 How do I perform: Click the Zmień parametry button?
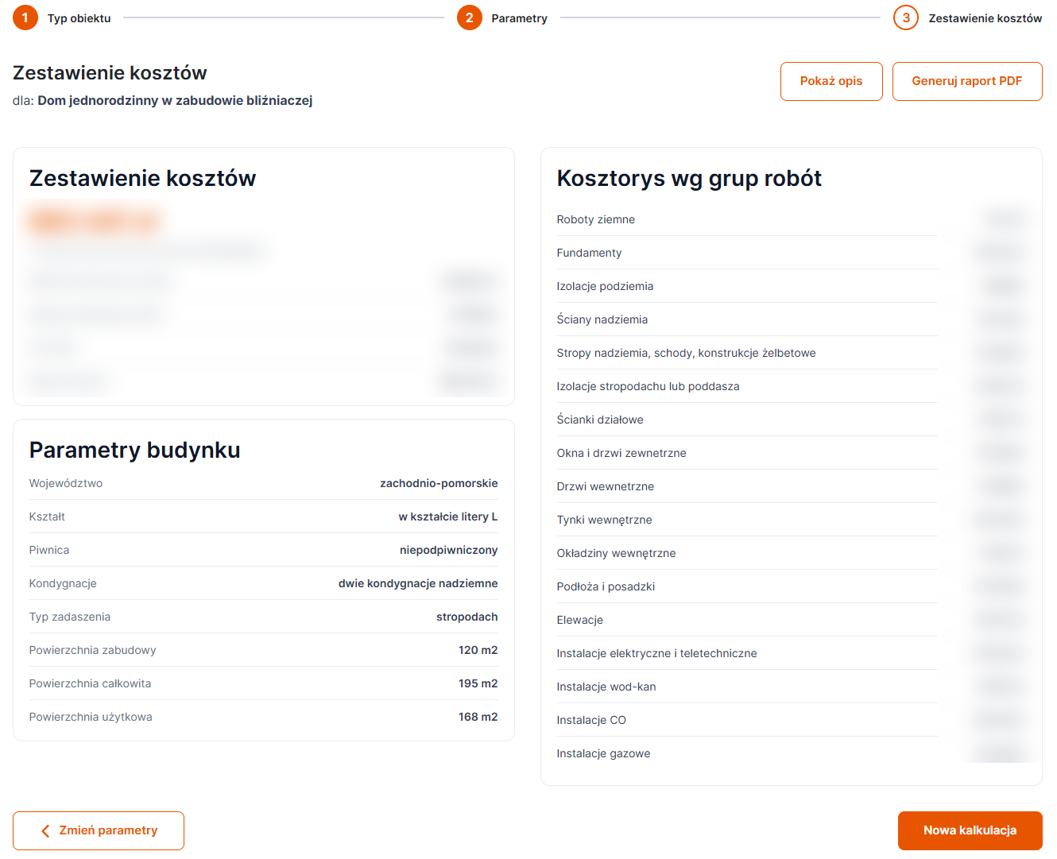coord(99,830)
